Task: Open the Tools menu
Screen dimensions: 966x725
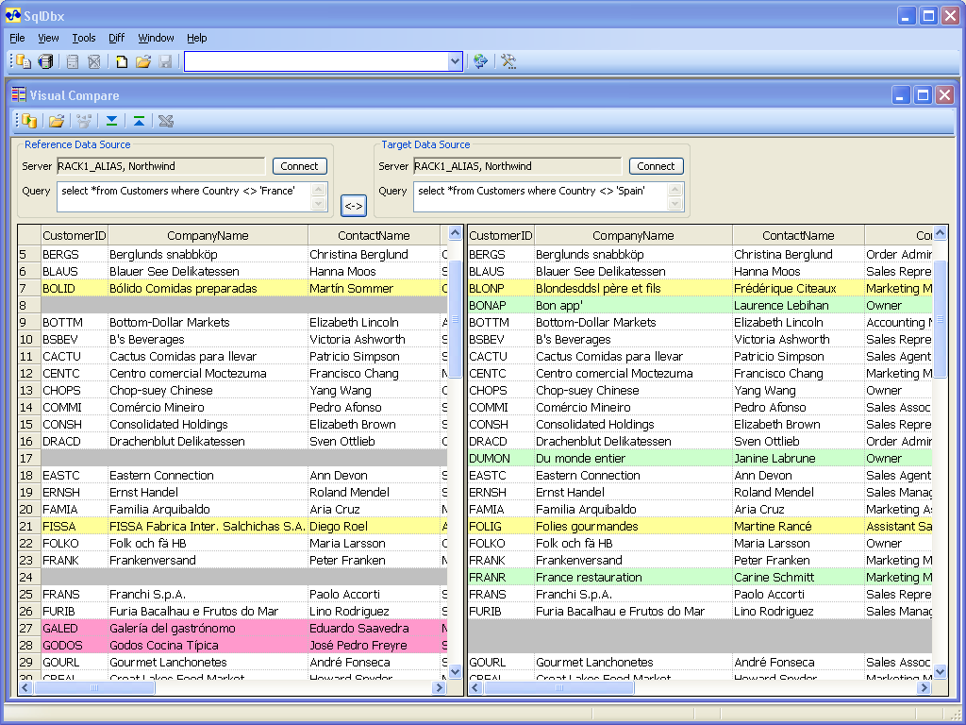Action: click(x=84, y=38)
